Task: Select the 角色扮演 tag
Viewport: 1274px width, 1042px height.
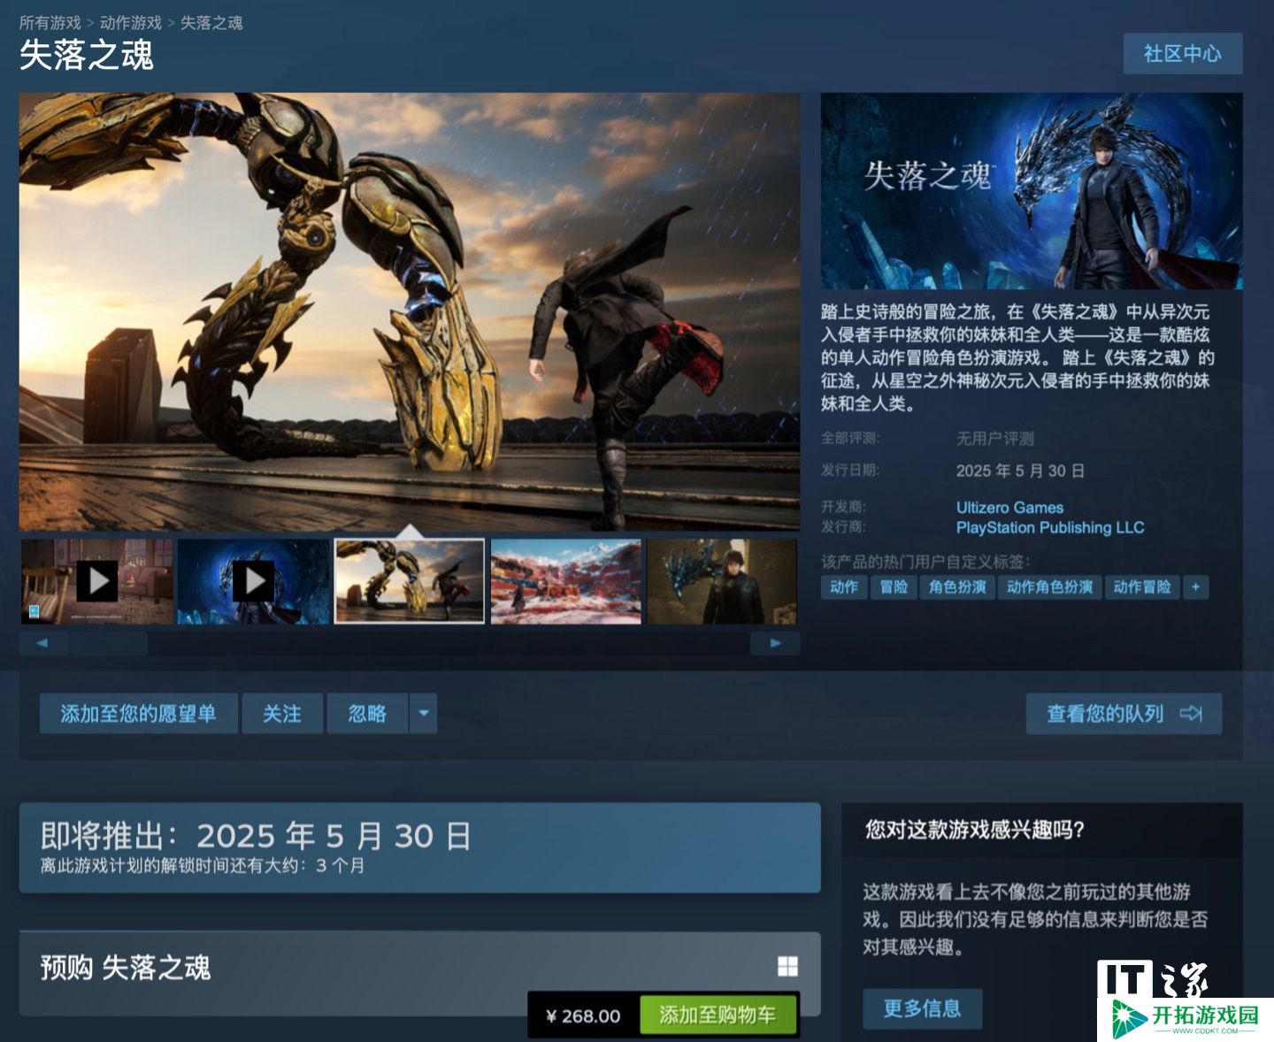Action: [957, 587]
